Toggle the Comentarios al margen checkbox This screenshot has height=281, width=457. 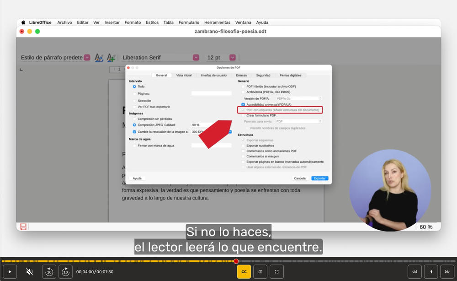(243, 156)
